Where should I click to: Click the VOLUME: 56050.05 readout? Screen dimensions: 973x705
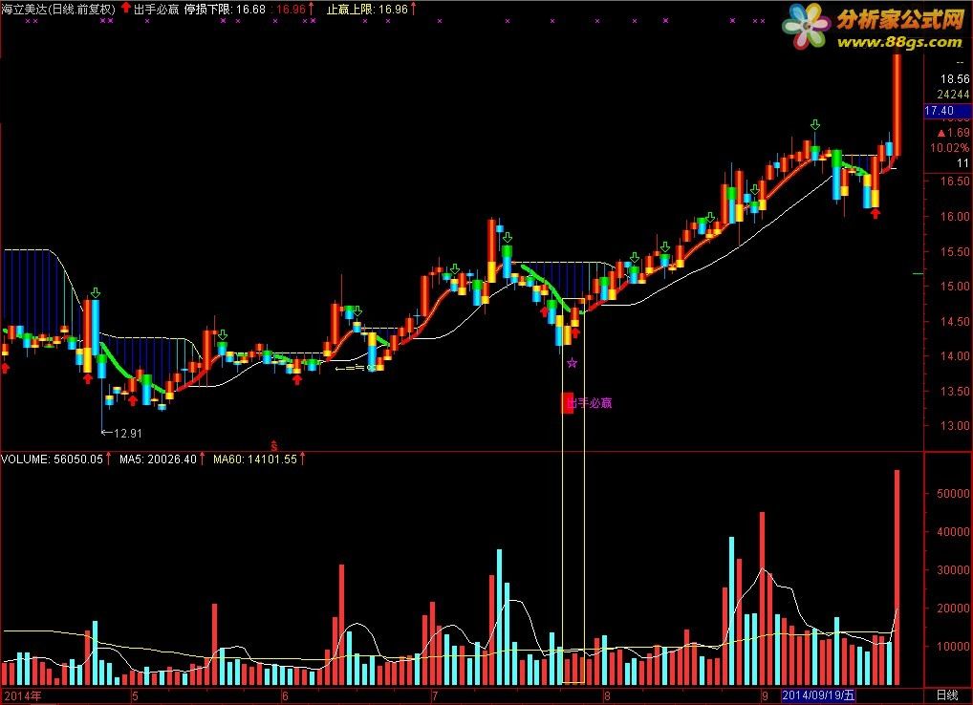(53, 459)
